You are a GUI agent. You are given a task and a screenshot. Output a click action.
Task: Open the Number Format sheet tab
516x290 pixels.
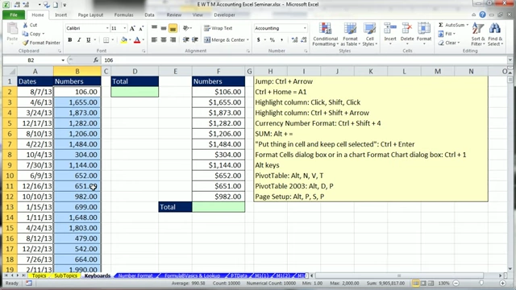point(135,275)
